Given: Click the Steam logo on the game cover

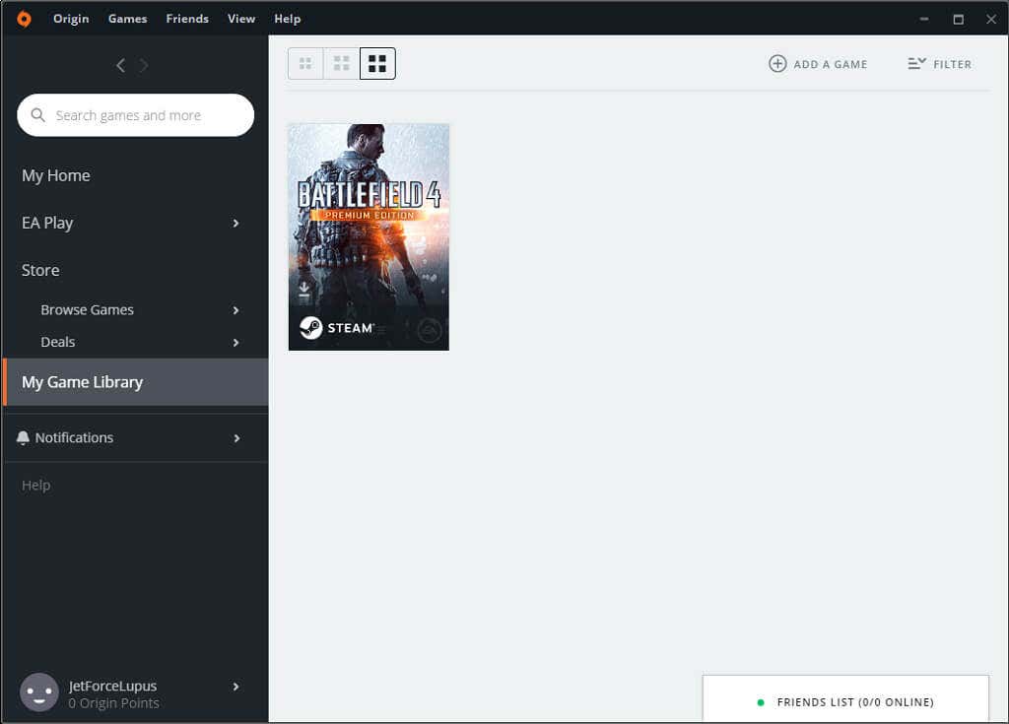Looking at the screenshot, I should click(x=311, y=328).
